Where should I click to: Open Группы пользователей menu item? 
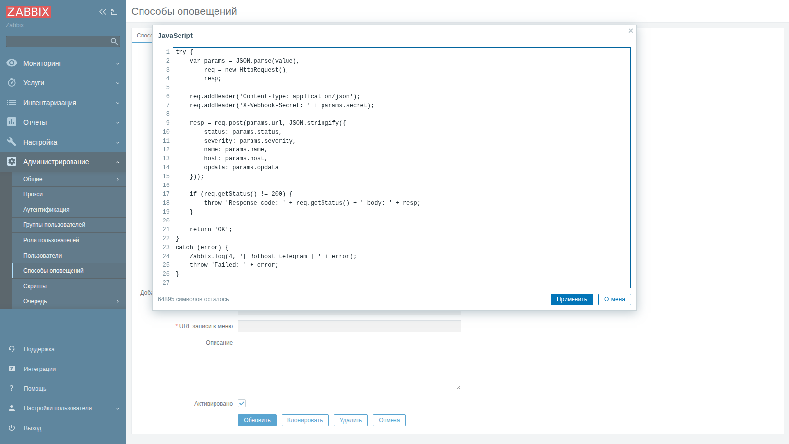(69, 225)
